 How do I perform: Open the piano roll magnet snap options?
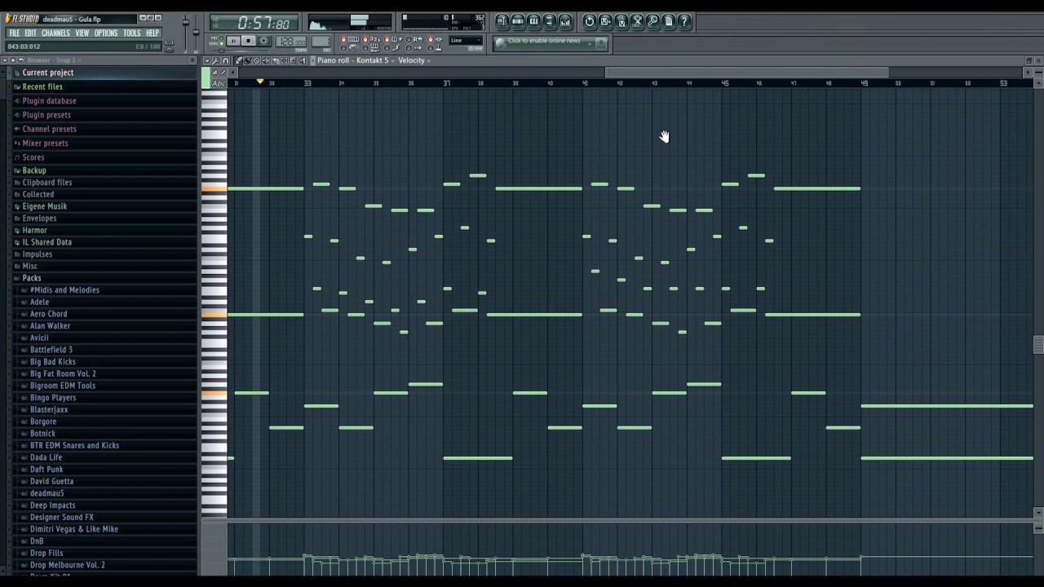226,60
